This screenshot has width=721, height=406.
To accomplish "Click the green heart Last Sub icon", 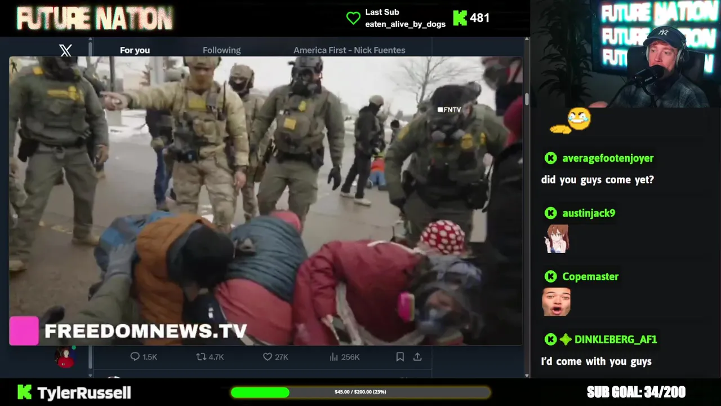I will coord(353,18).
